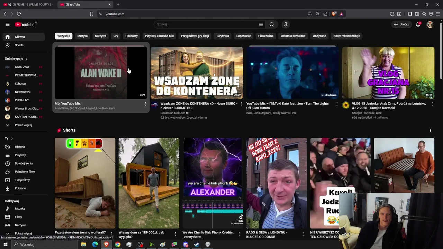Open the account avatar menu
The width and height of the screenshot is (443, 249).
tap(430, 24)
